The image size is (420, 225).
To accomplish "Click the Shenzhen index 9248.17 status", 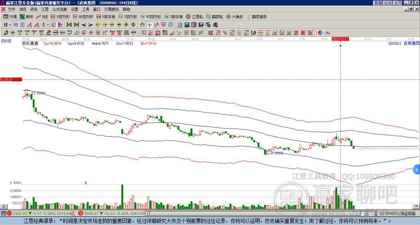I will tap(112, 214).
